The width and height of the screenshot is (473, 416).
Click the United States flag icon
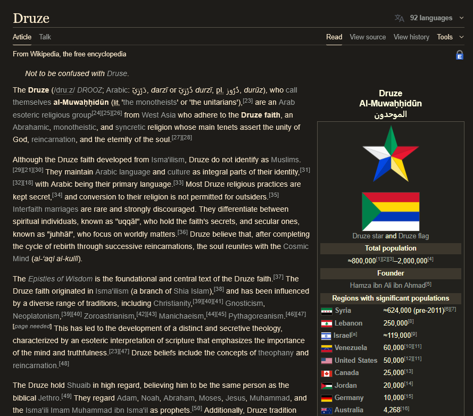(326, 361)
